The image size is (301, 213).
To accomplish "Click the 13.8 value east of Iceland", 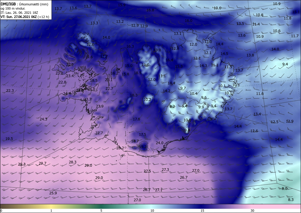I will click(250, 55).
